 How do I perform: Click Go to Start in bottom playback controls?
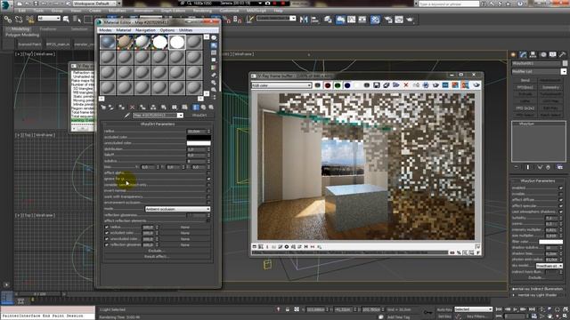[x=499, y=309]
